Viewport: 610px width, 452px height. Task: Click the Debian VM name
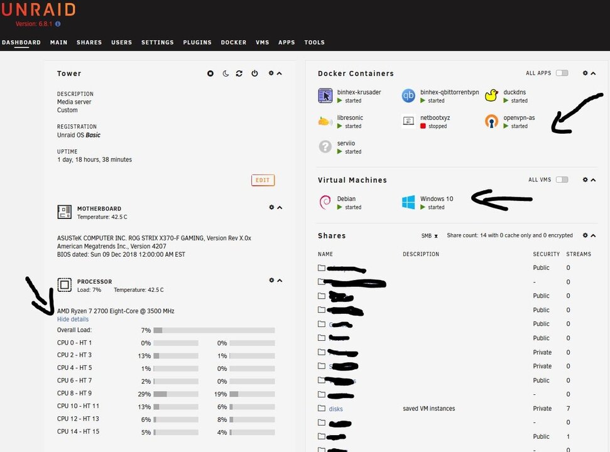346,198
